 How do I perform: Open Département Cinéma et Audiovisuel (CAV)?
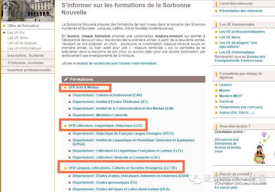[107, 95]
